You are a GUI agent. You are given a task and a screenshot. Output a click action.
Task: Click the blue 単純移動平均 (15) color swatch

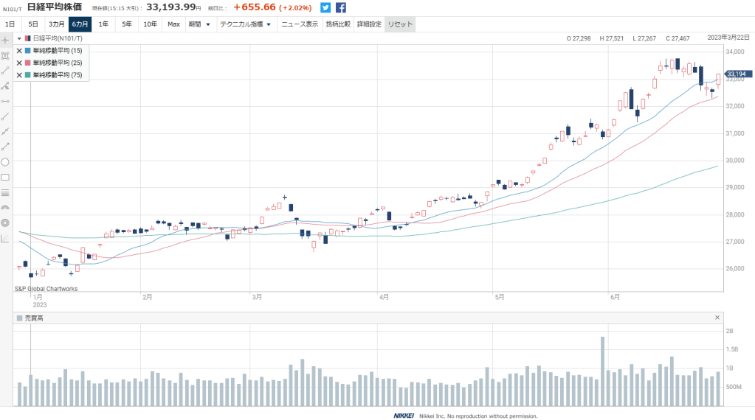coord(28,51)
